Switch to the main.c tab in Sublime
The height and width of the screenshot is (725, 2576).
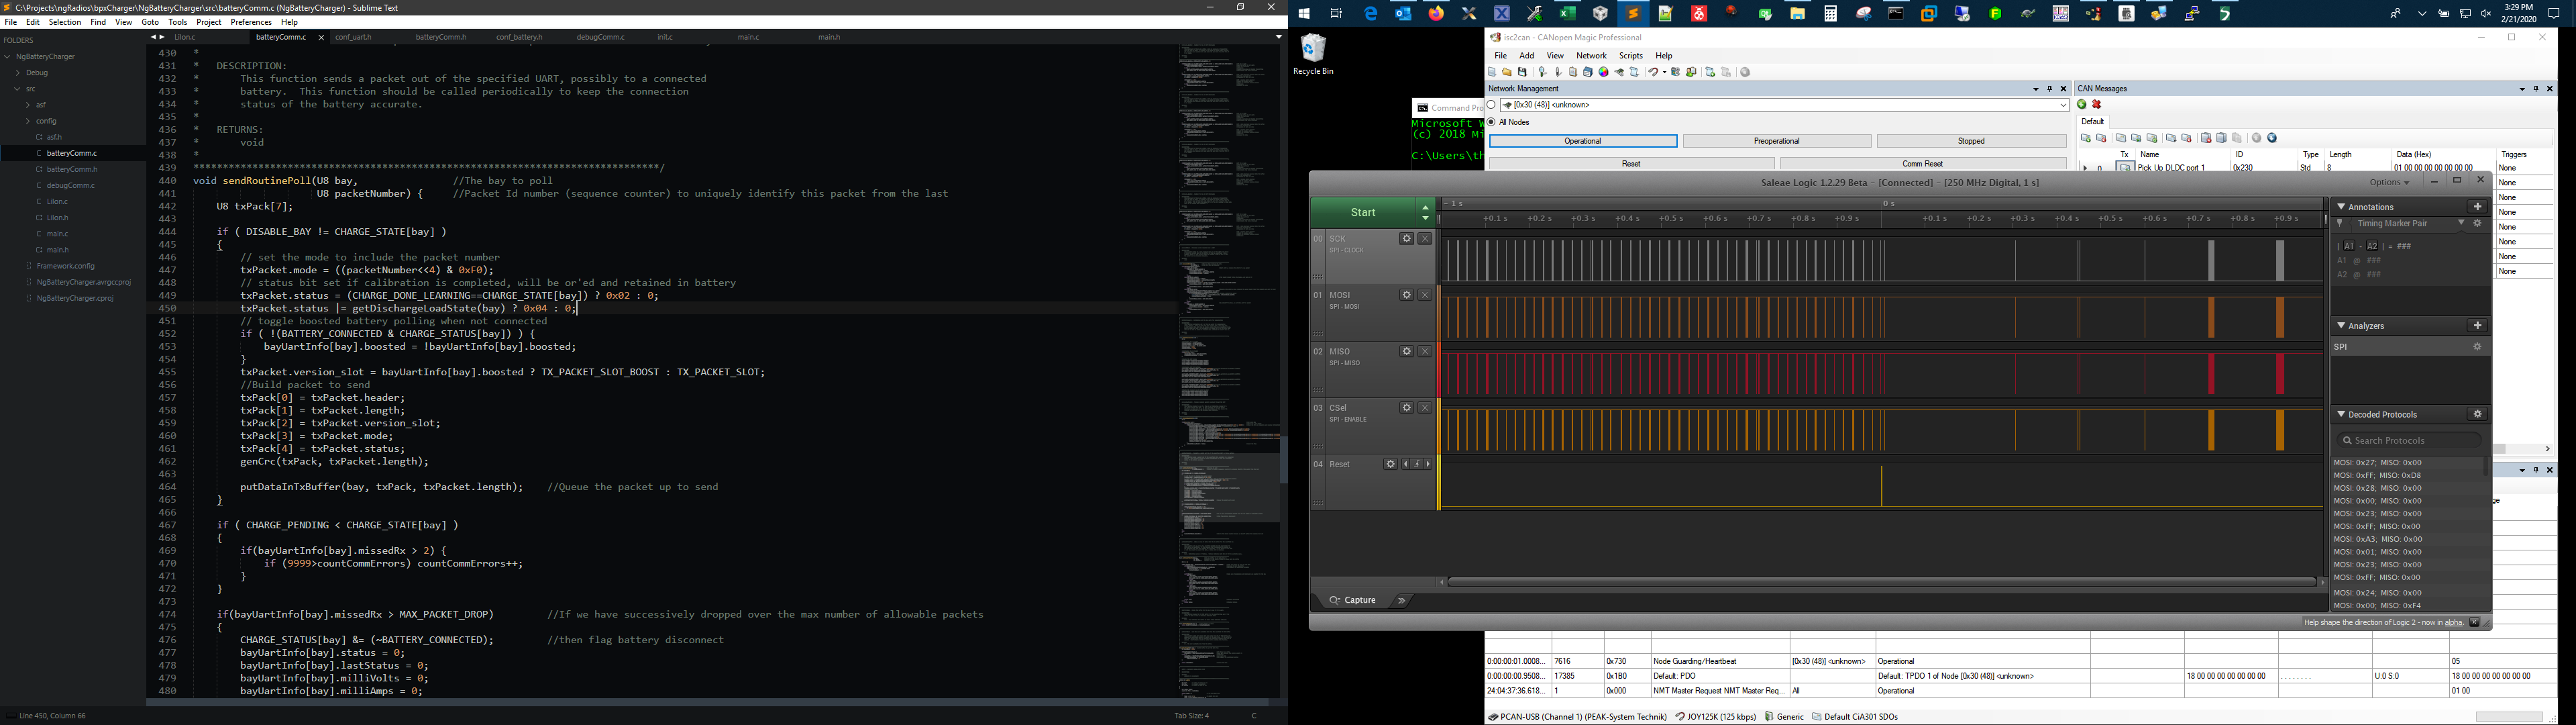tap(748, 38)
